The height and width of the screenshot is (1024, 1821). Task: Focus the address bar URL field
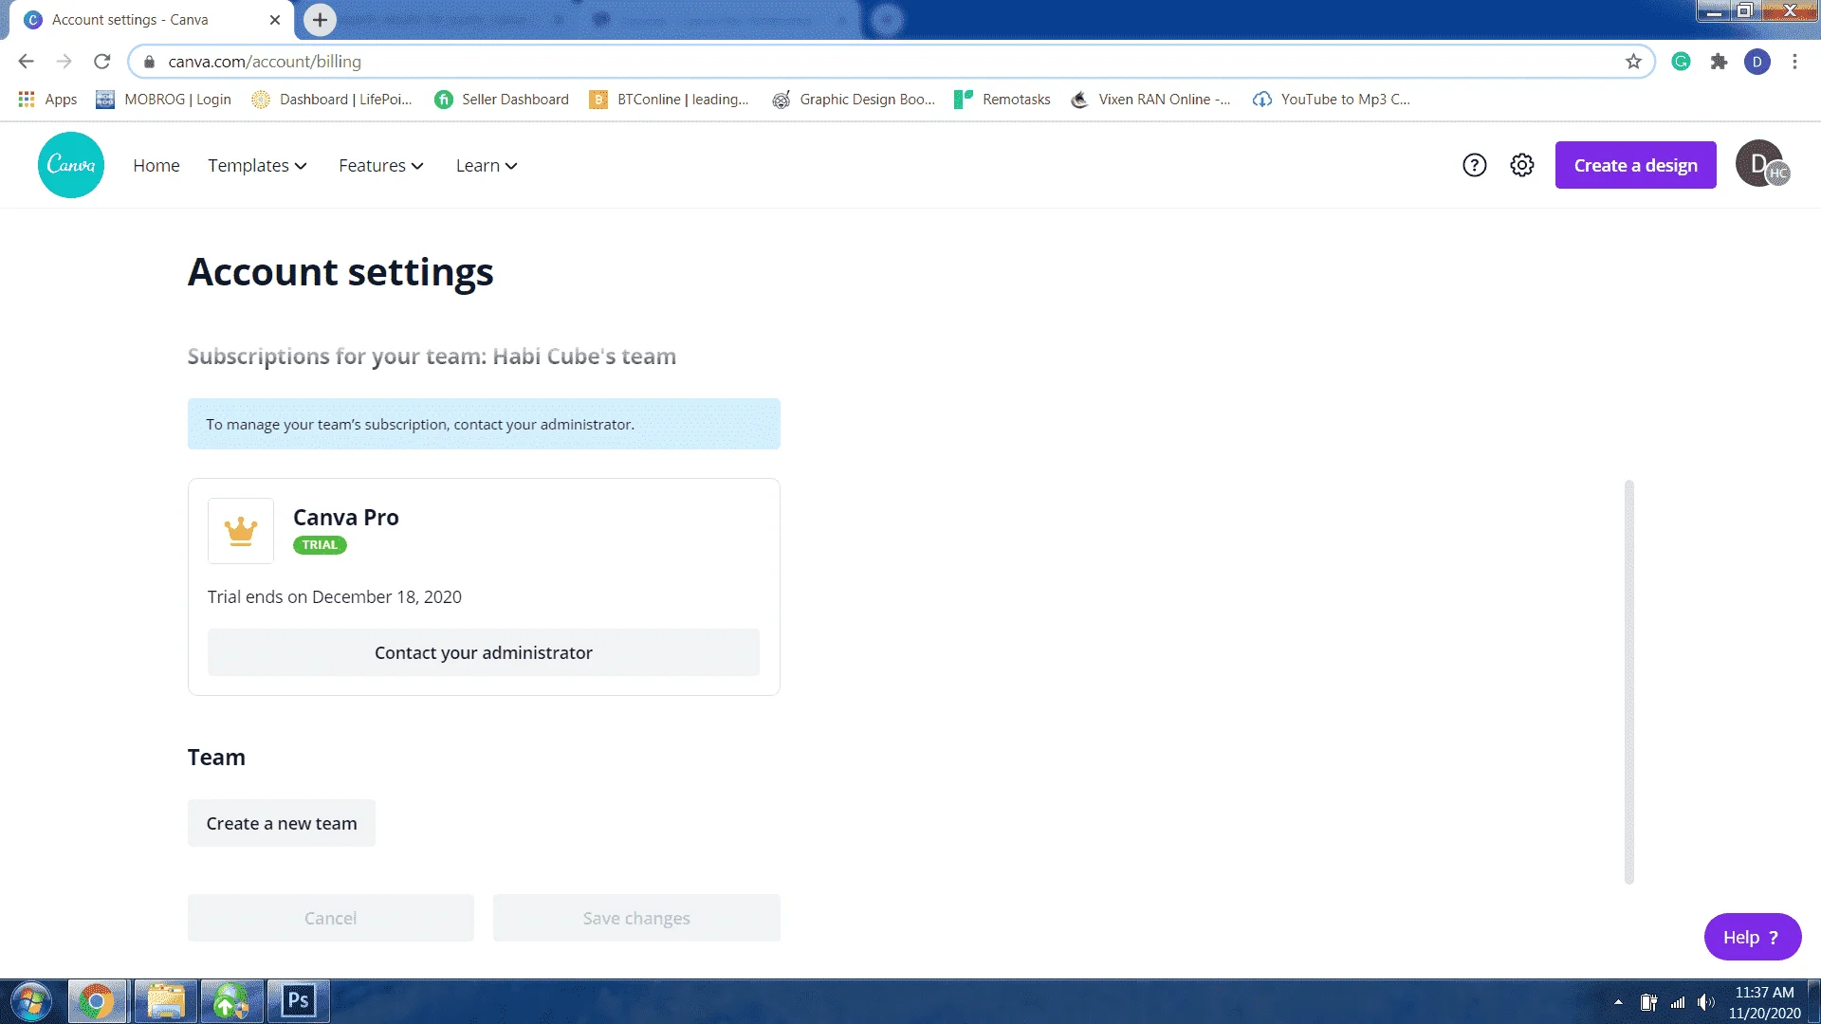click(892, 62)
